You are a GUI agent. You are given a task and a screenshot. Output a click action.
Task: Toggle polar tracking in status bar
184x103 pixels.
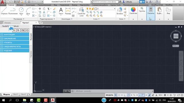(129, 95)
